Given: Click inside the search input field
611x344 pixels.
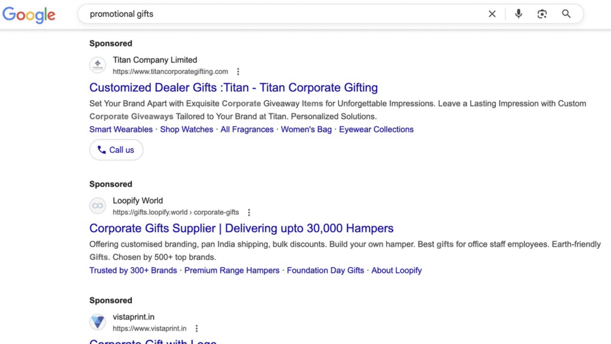Looking at the screenshot, I should 239,13.
